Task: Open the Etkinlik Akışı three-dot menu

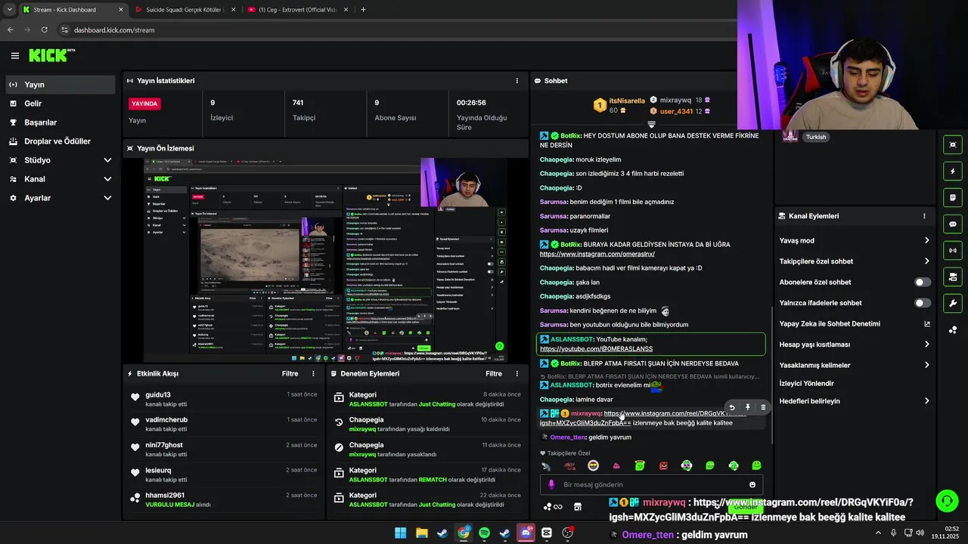Action: (x=313, y=373)
